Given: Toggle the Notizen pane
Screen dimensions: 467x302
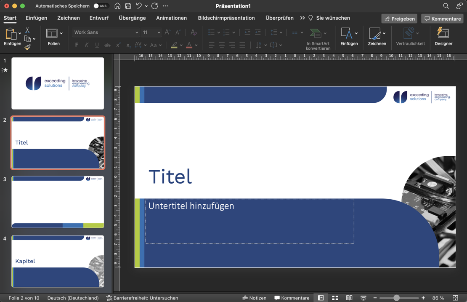Looking at the screenshot, I should tap(254, 298).
